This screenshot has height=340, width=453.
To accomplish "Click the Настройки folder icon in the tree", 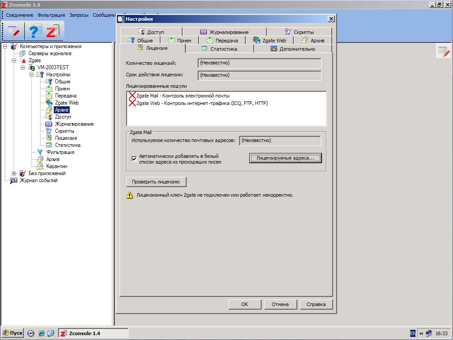I will point(40,75).
